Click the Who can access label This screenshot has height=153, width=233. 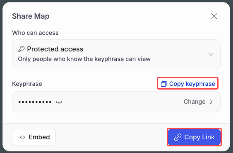tap(35, 33)
